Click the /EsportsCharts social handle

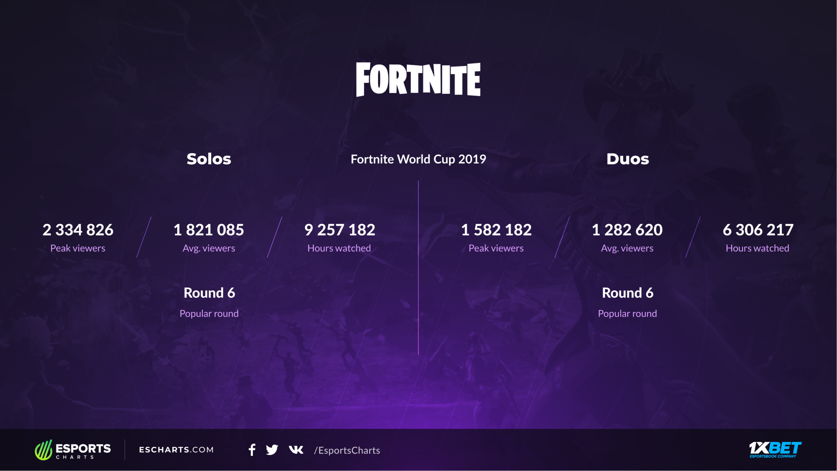347,450
